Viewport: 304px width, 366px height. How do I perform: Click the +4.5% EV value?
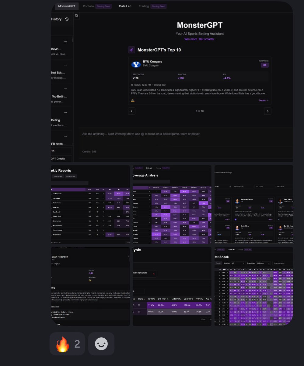[227, 78]
